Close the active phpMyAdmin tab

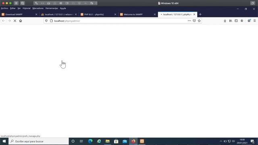(194, 14)
